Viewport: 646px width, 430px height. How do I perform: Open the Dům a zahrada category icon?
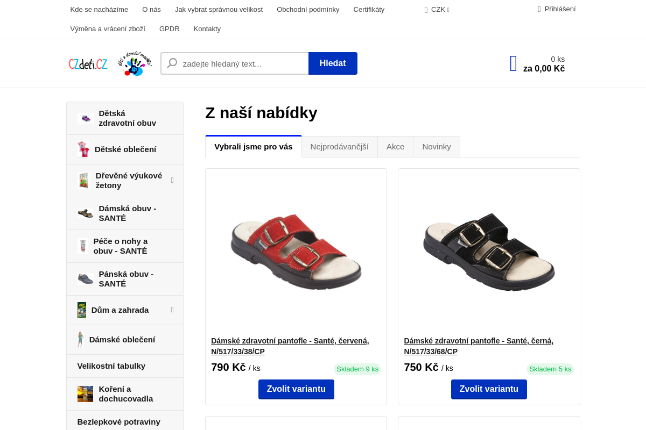click(81, 310)
